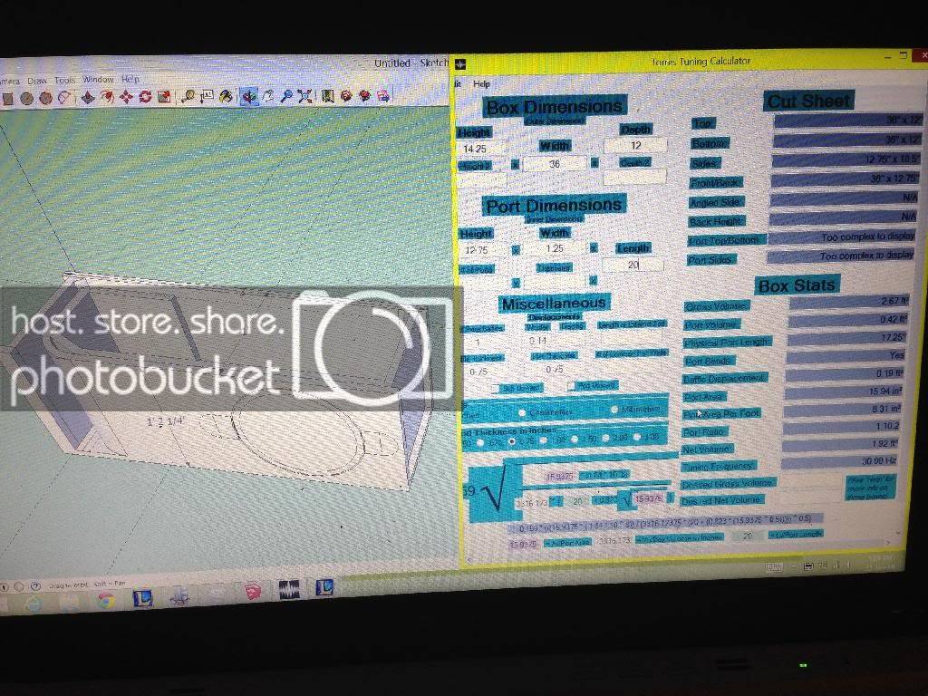Choose the Zoom magnifier tool

tap(286, 96)
